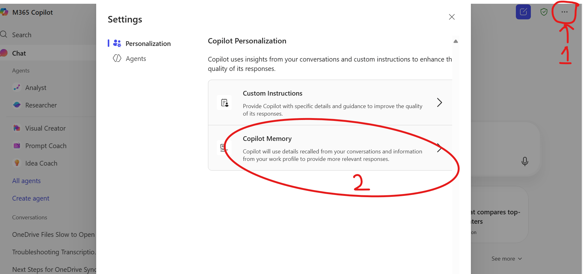The height and width of the screenshot is (274, 583).
Task: Close the Settings dialog
Action: tap(452, 17)
